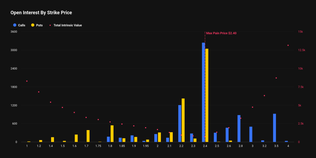Select the Calls bar at strike 2.8

coord(239,129)
